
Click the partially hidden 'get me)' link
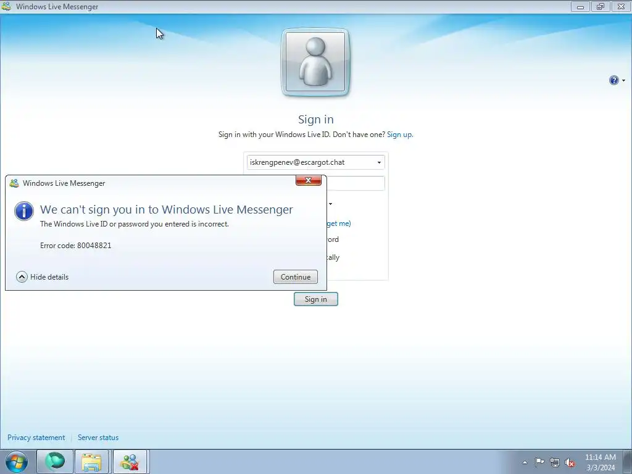[339, 223]
